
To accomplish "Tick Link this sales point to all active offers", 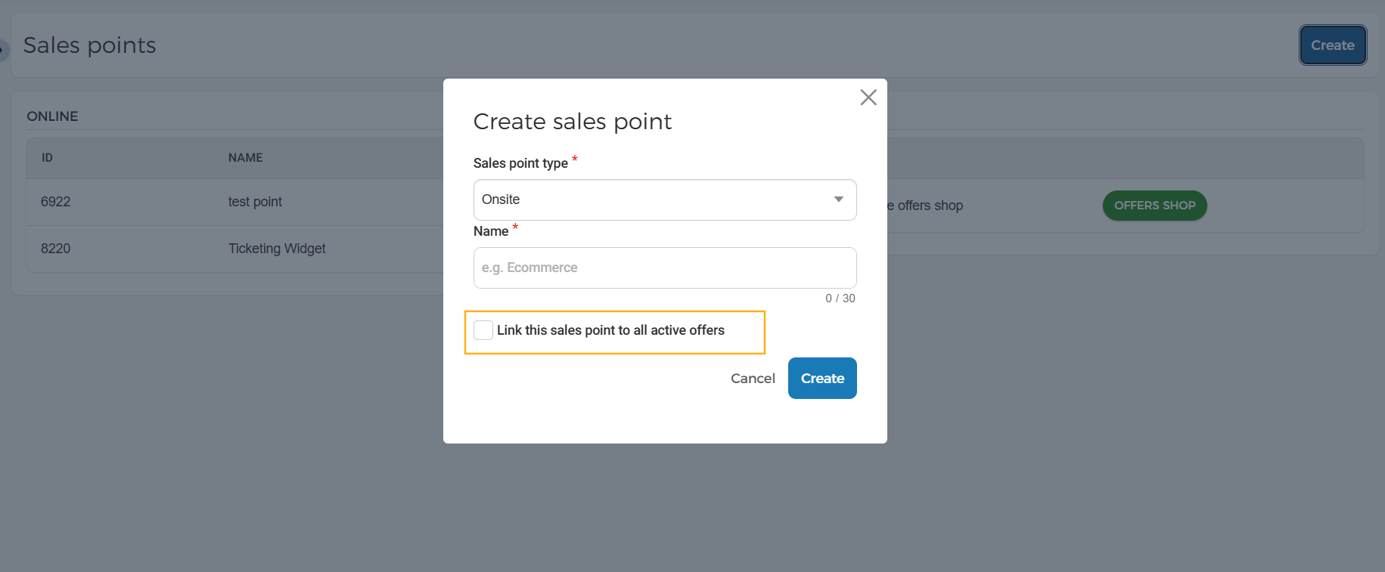I will 483,330.
